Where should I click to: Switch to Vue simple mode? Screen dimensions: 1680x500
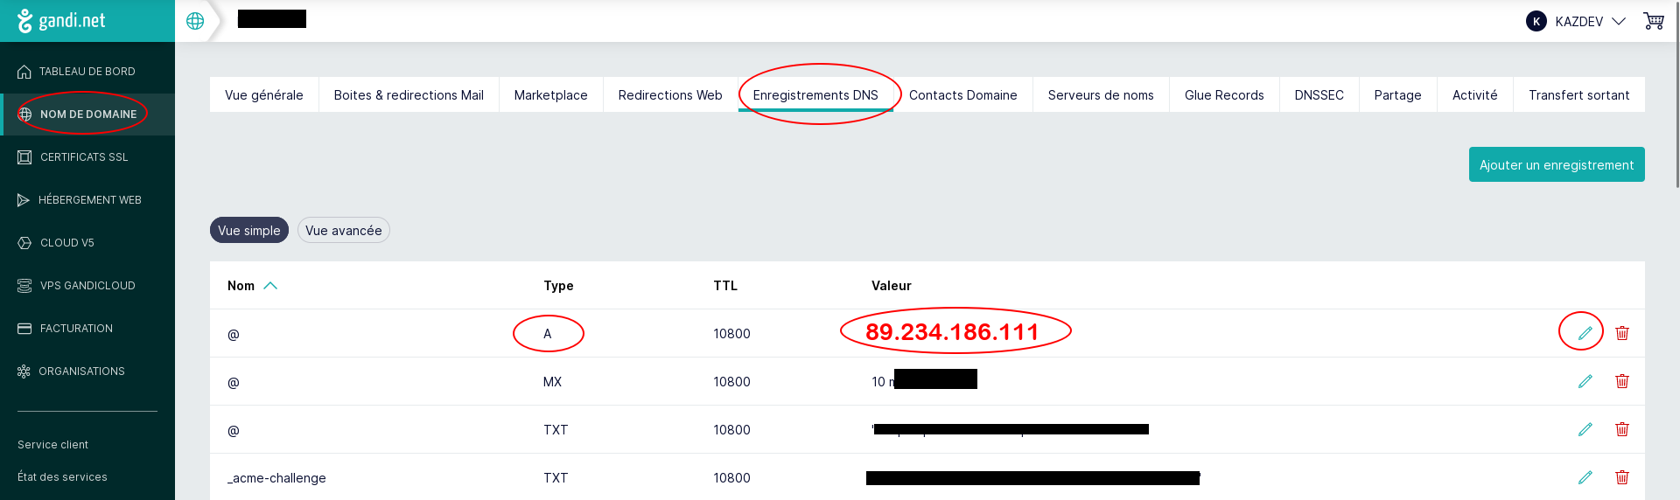[248, 231]
